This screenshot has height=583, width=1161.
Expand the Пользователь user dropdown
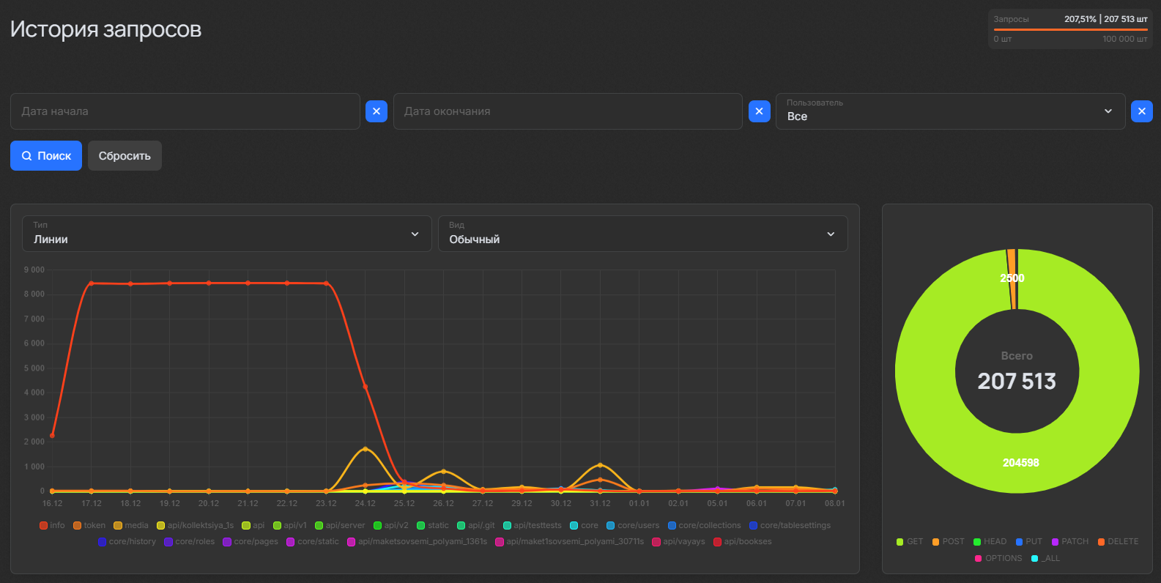click(x=950, y=111)
